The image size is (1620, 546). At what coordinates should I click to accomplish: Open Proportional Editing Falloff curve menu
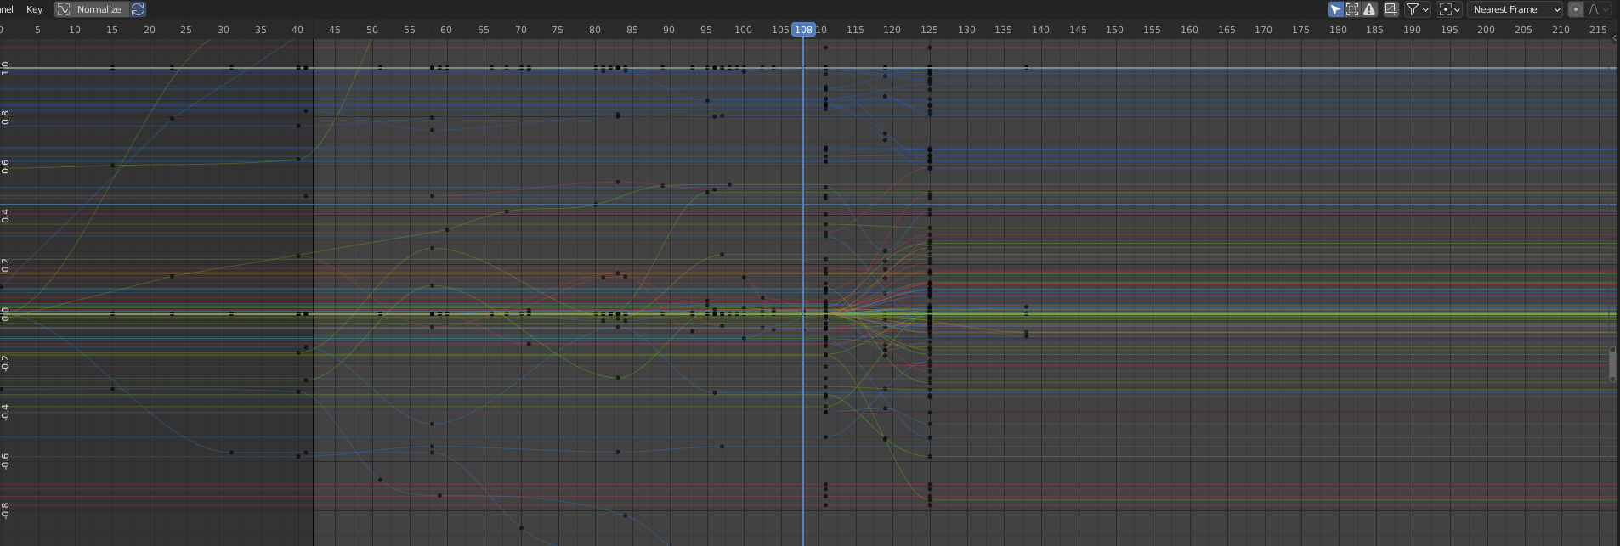click(1598, 9)
